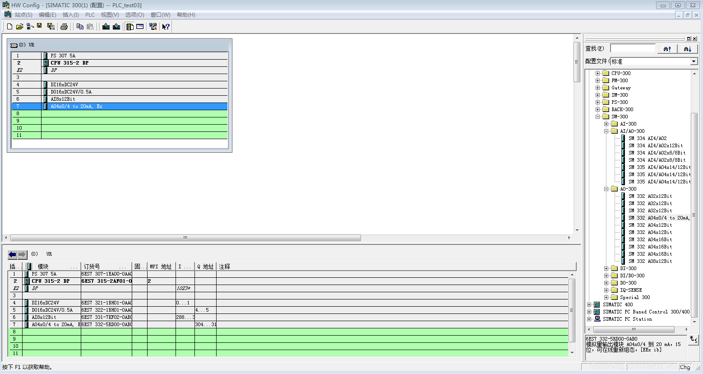
Task: Click the Save and Compile icon
Action: tap(51, 27)
